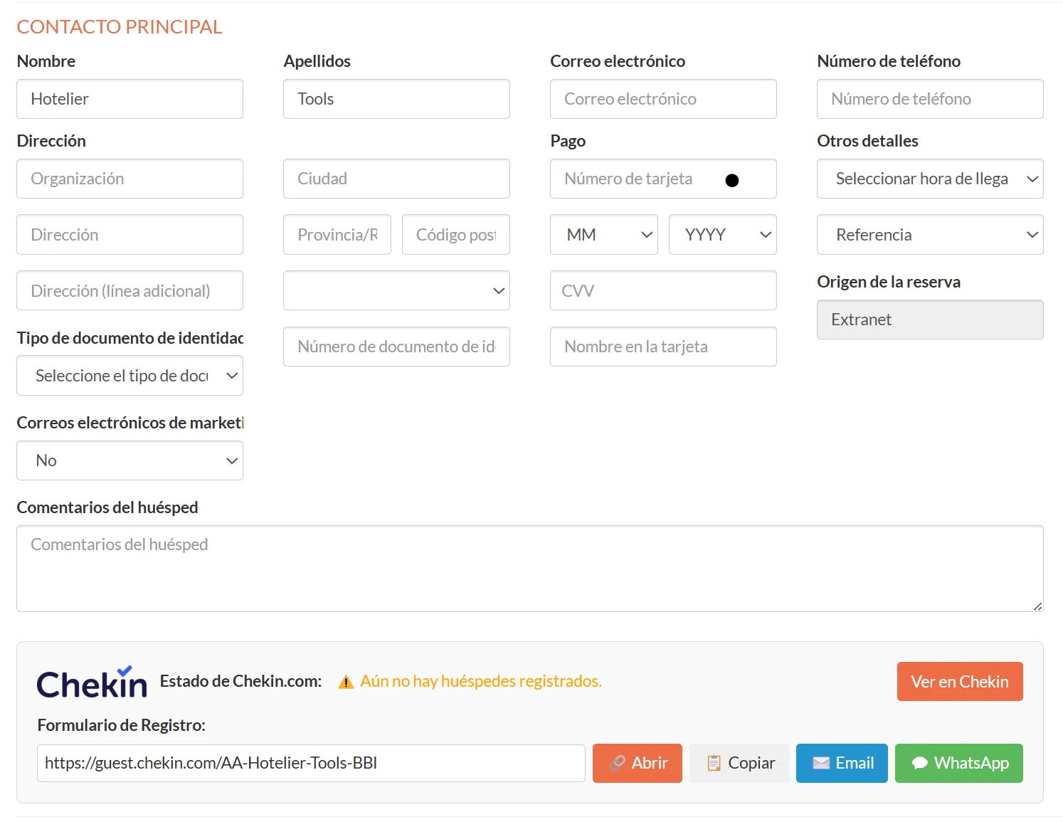Click the CONTACTO PRINCIPAL heading
Screen dimensions: 1063x822
click(120, 27)
